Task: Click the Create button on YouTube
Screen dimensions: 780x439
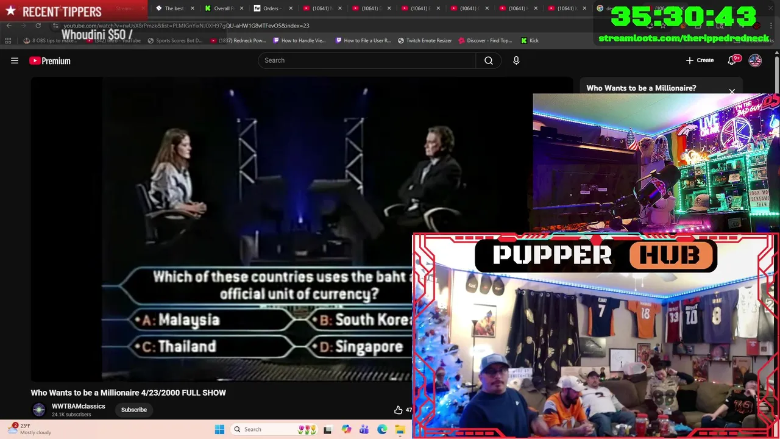Action: coord(700,60)
